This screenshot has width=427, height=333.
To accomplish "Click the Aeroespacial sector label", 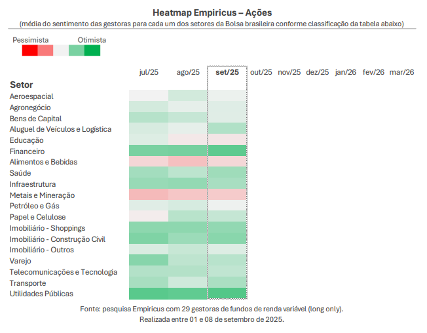I will [32, 96].
